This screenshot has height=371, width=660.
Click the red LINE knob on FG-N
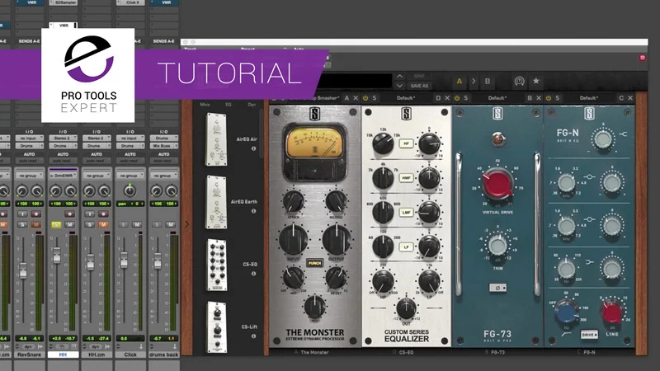(611, 312)
